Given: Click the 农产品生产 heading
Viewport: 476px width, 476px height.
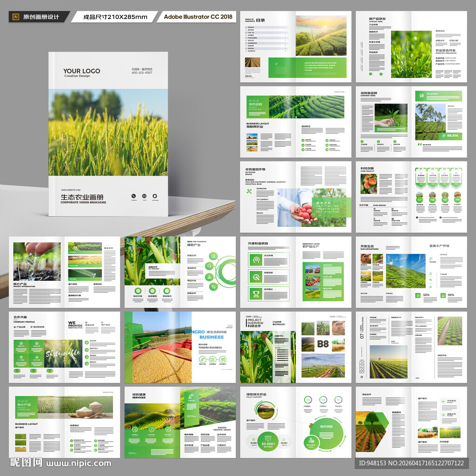Looking at the screenshot, I should (311, 246).
